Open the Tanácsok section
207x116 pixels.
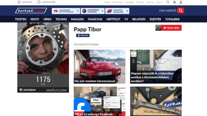[x=95, y=19]
